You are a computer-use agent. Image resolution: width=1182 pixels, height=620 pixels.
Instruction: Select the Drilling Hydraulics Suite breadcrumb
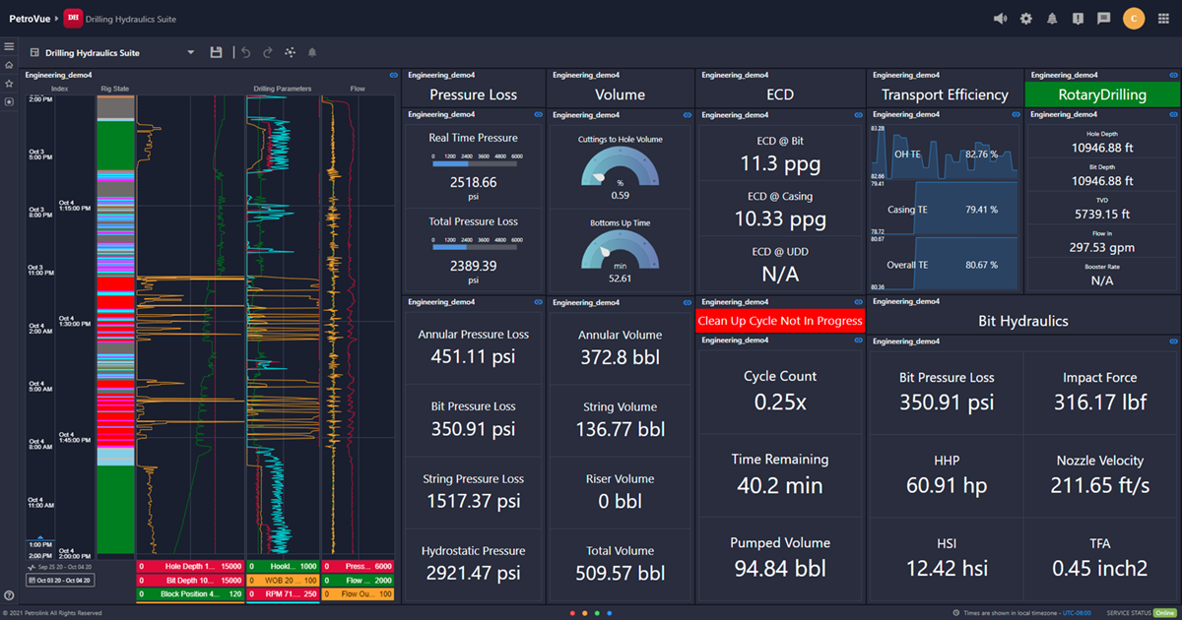128,18
